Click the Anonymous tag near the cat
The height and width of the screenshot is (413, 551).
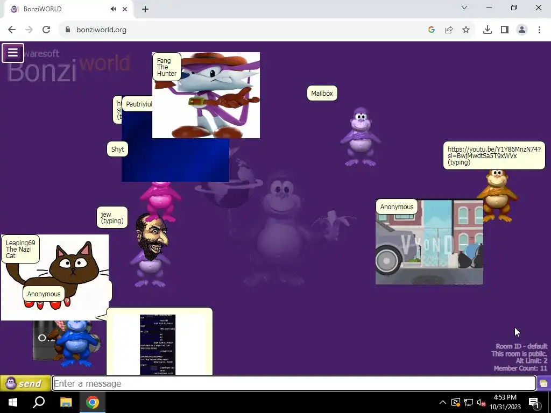point(44,294)
